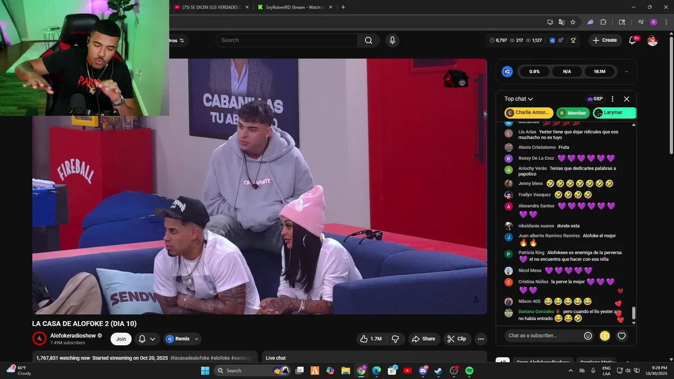Click in the YouTube search field
Screen dimensions: 674x379
287,41
